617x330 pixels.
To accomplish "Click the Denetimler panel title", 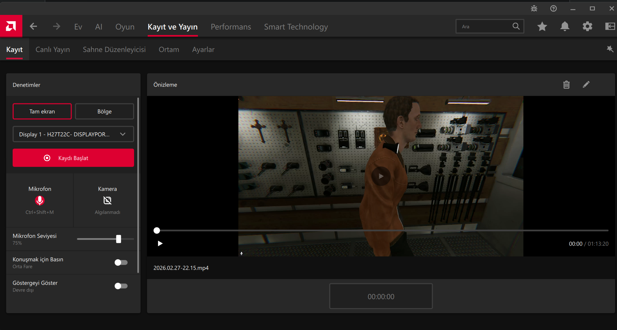I will pos(27,85).
